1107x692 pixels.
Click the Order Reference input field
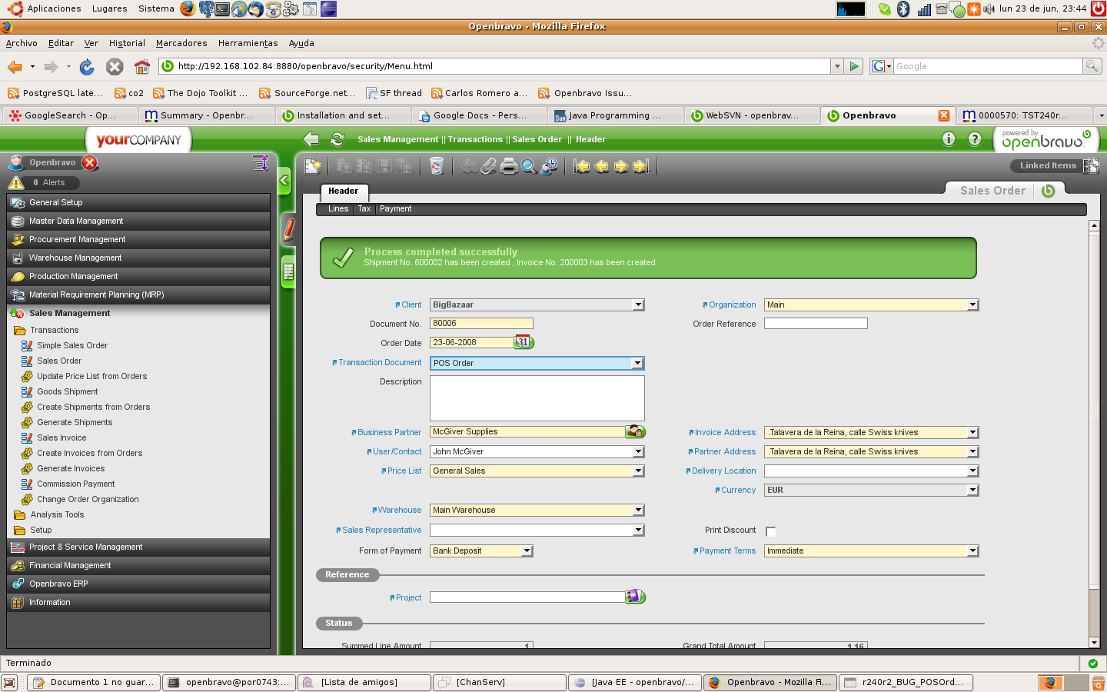[816, 324]
